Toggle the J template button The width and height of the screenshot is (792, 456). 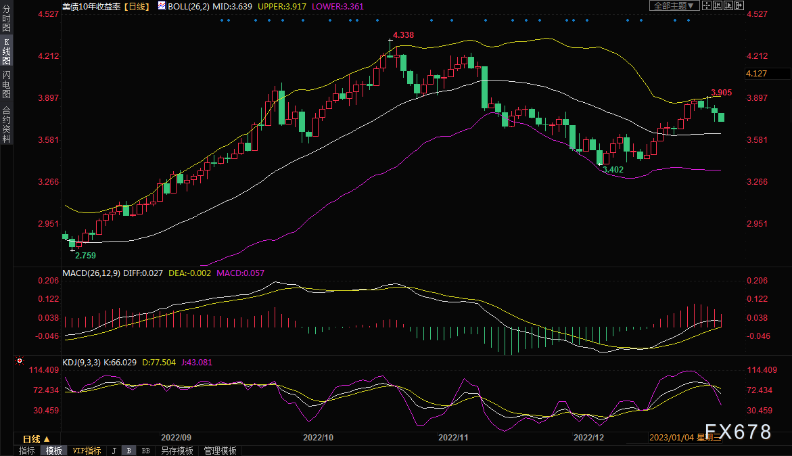(114, 451)
